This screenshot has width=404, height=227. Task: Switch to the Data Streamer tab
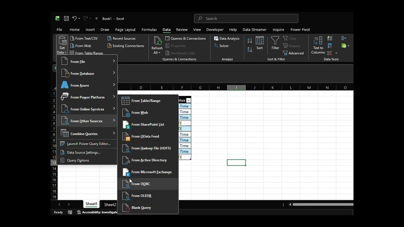(254, 30)
